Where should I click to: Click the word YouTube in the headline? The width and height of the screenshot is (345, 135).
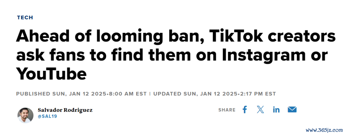pyautogui.click(x=51, y=74)
